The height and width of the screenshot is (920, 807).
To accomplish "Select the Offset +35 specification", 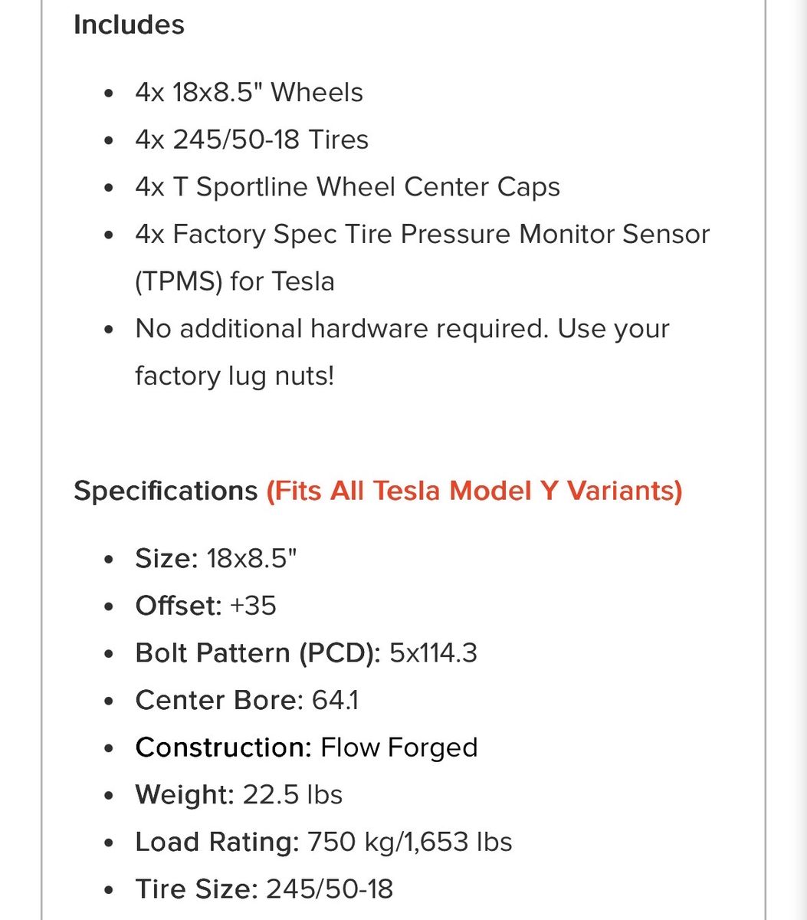I will pyautogui.click(x=205, y=606).
